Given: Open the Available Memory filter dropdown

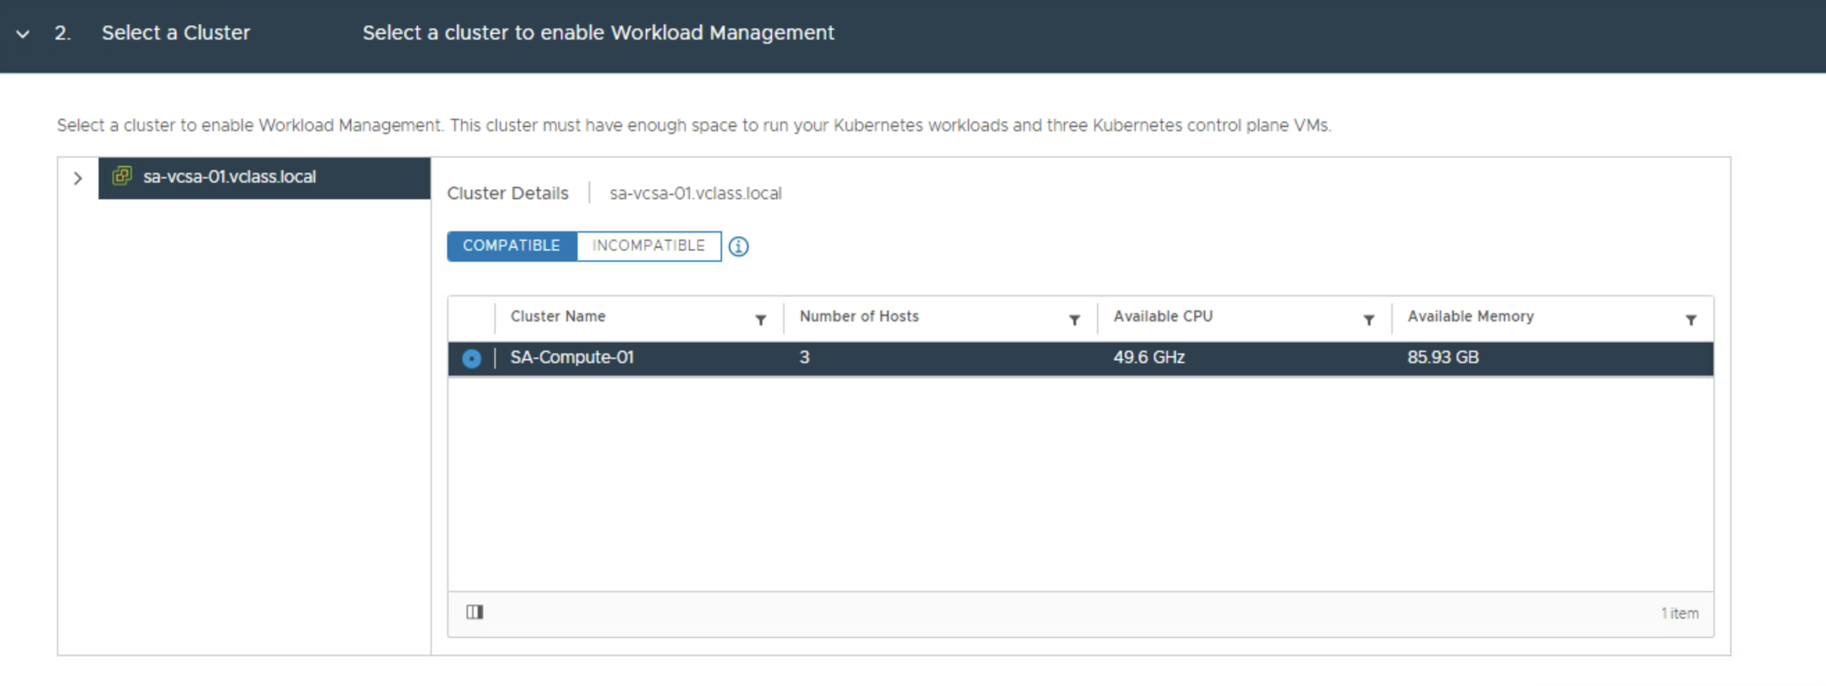Looking at the screenshot, I should [1693, 319].
